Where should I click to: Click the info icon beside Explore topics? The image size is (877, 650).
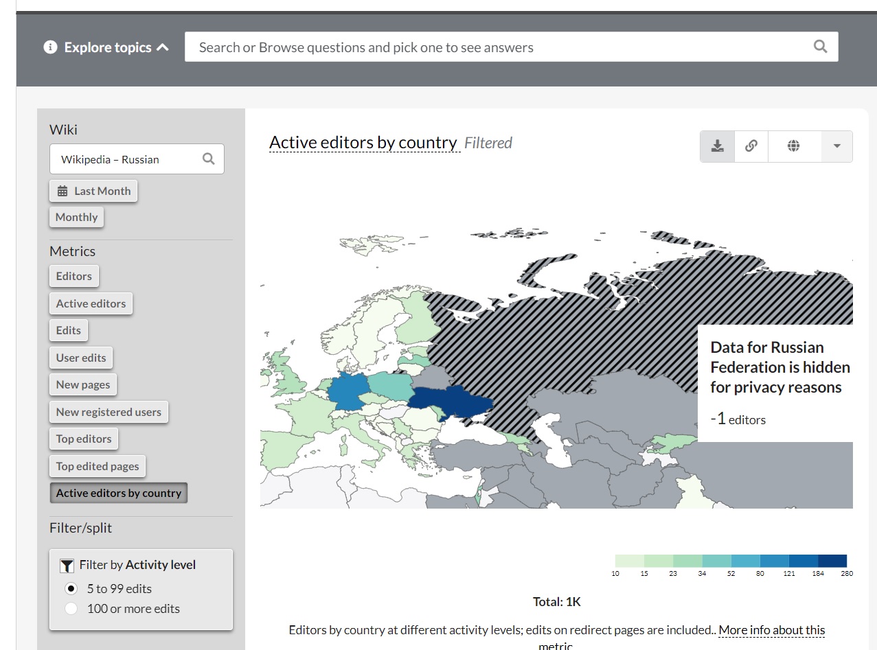(50, 47)
